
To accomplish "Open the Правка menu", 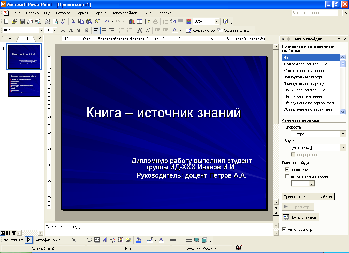I will [32, 13].
